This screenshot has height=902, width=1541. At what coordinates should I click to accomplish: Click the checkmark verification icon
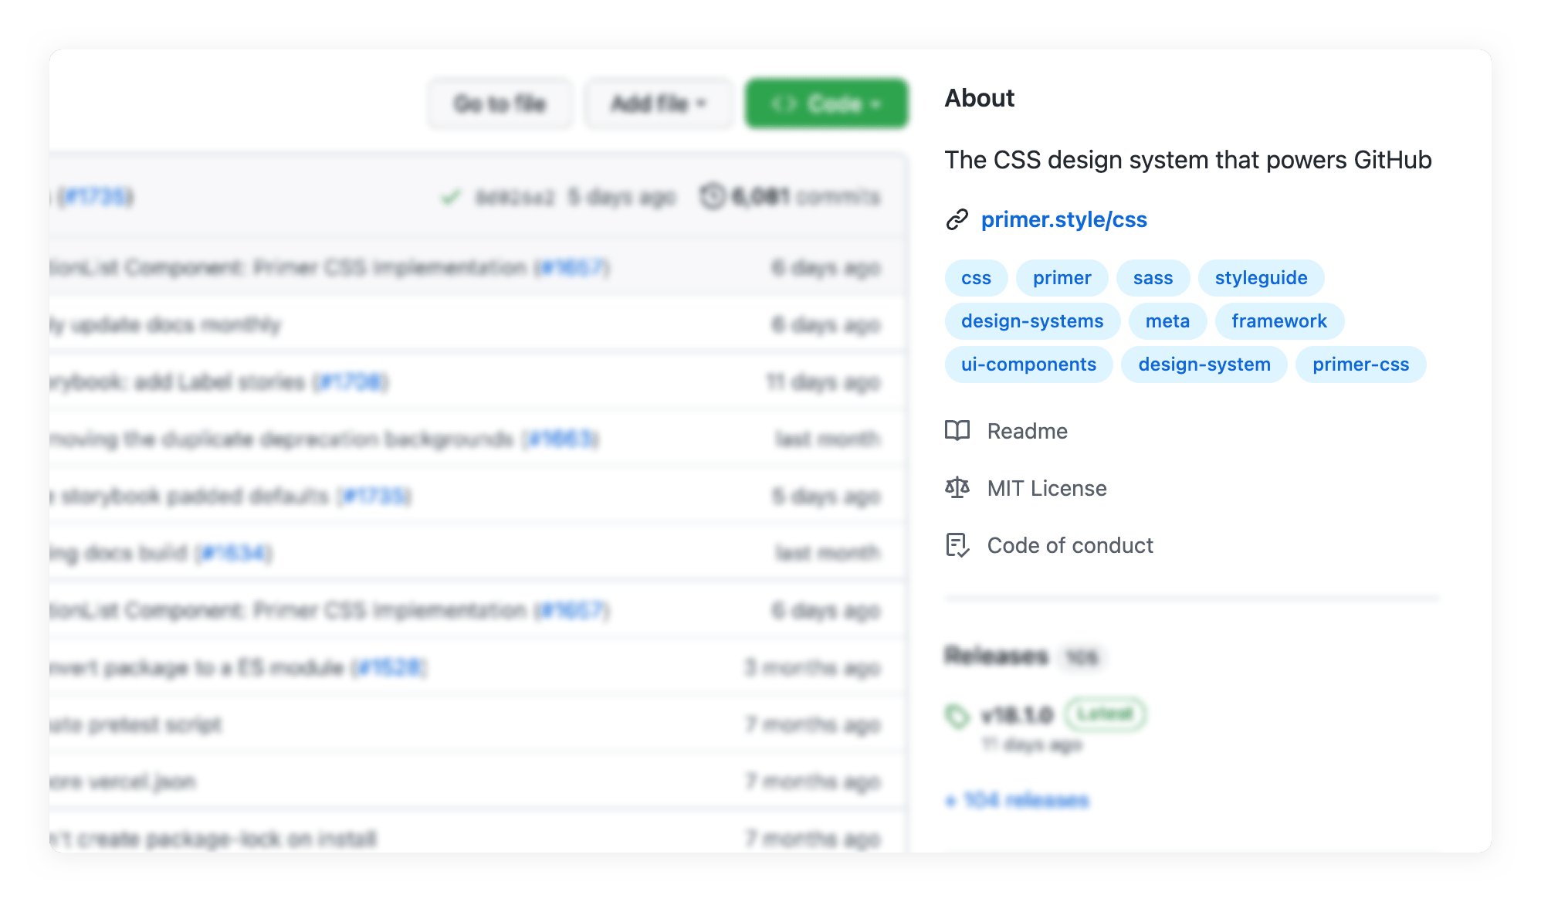click(x=448, y=196)
